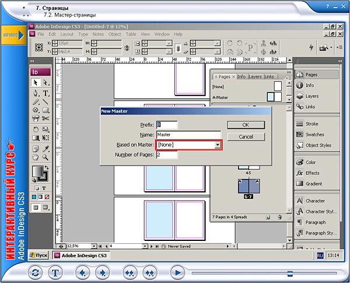Switch to the Layers tab
350x283 pixels.
click(255, 77)
